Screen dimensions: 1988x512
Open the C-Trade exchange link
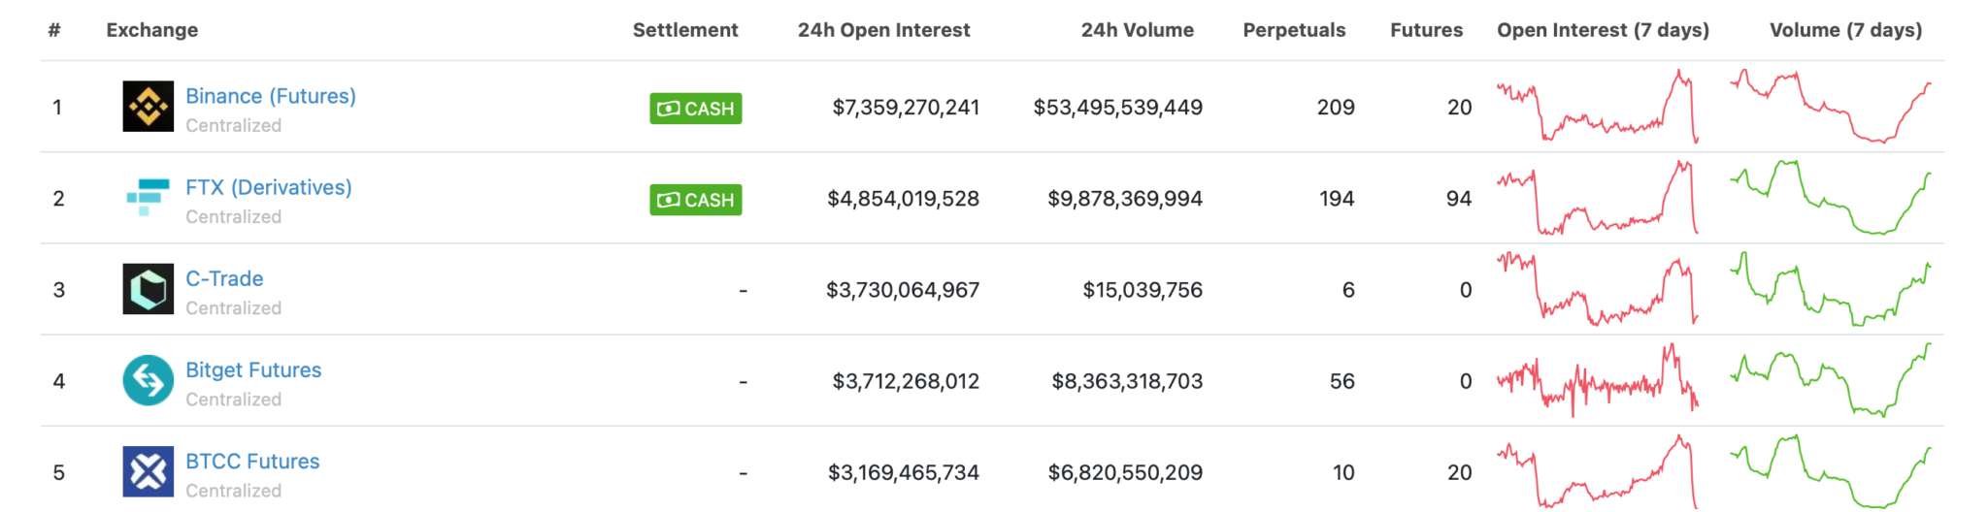[x=224, y=278]
